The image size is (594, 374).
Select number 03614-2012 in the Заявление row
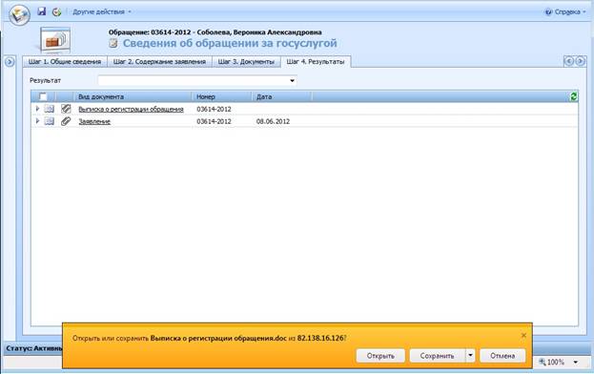click(x=214, y=121)
